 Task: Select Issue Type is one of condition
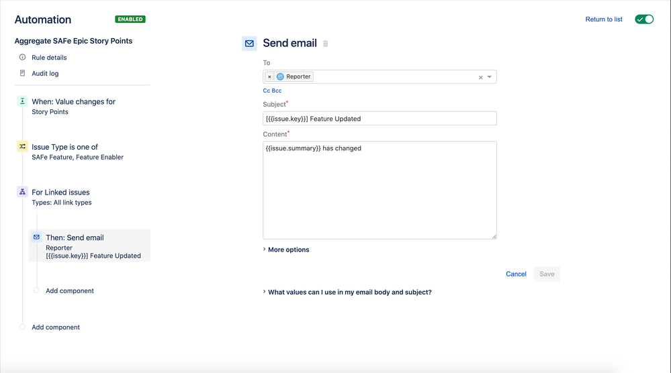point(64,147)
